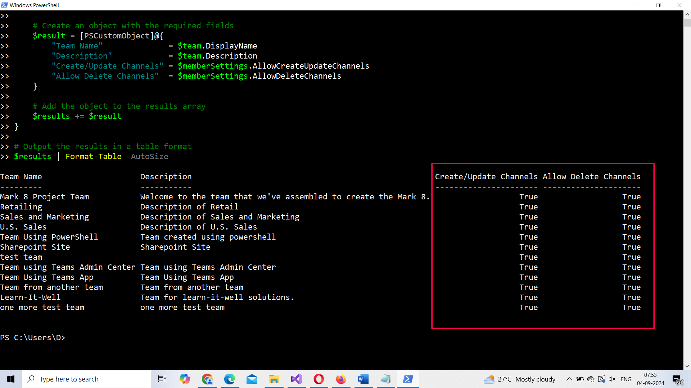Unmute the speaker volume icon
The image size is (691, 388).
[x=612, y=379]
